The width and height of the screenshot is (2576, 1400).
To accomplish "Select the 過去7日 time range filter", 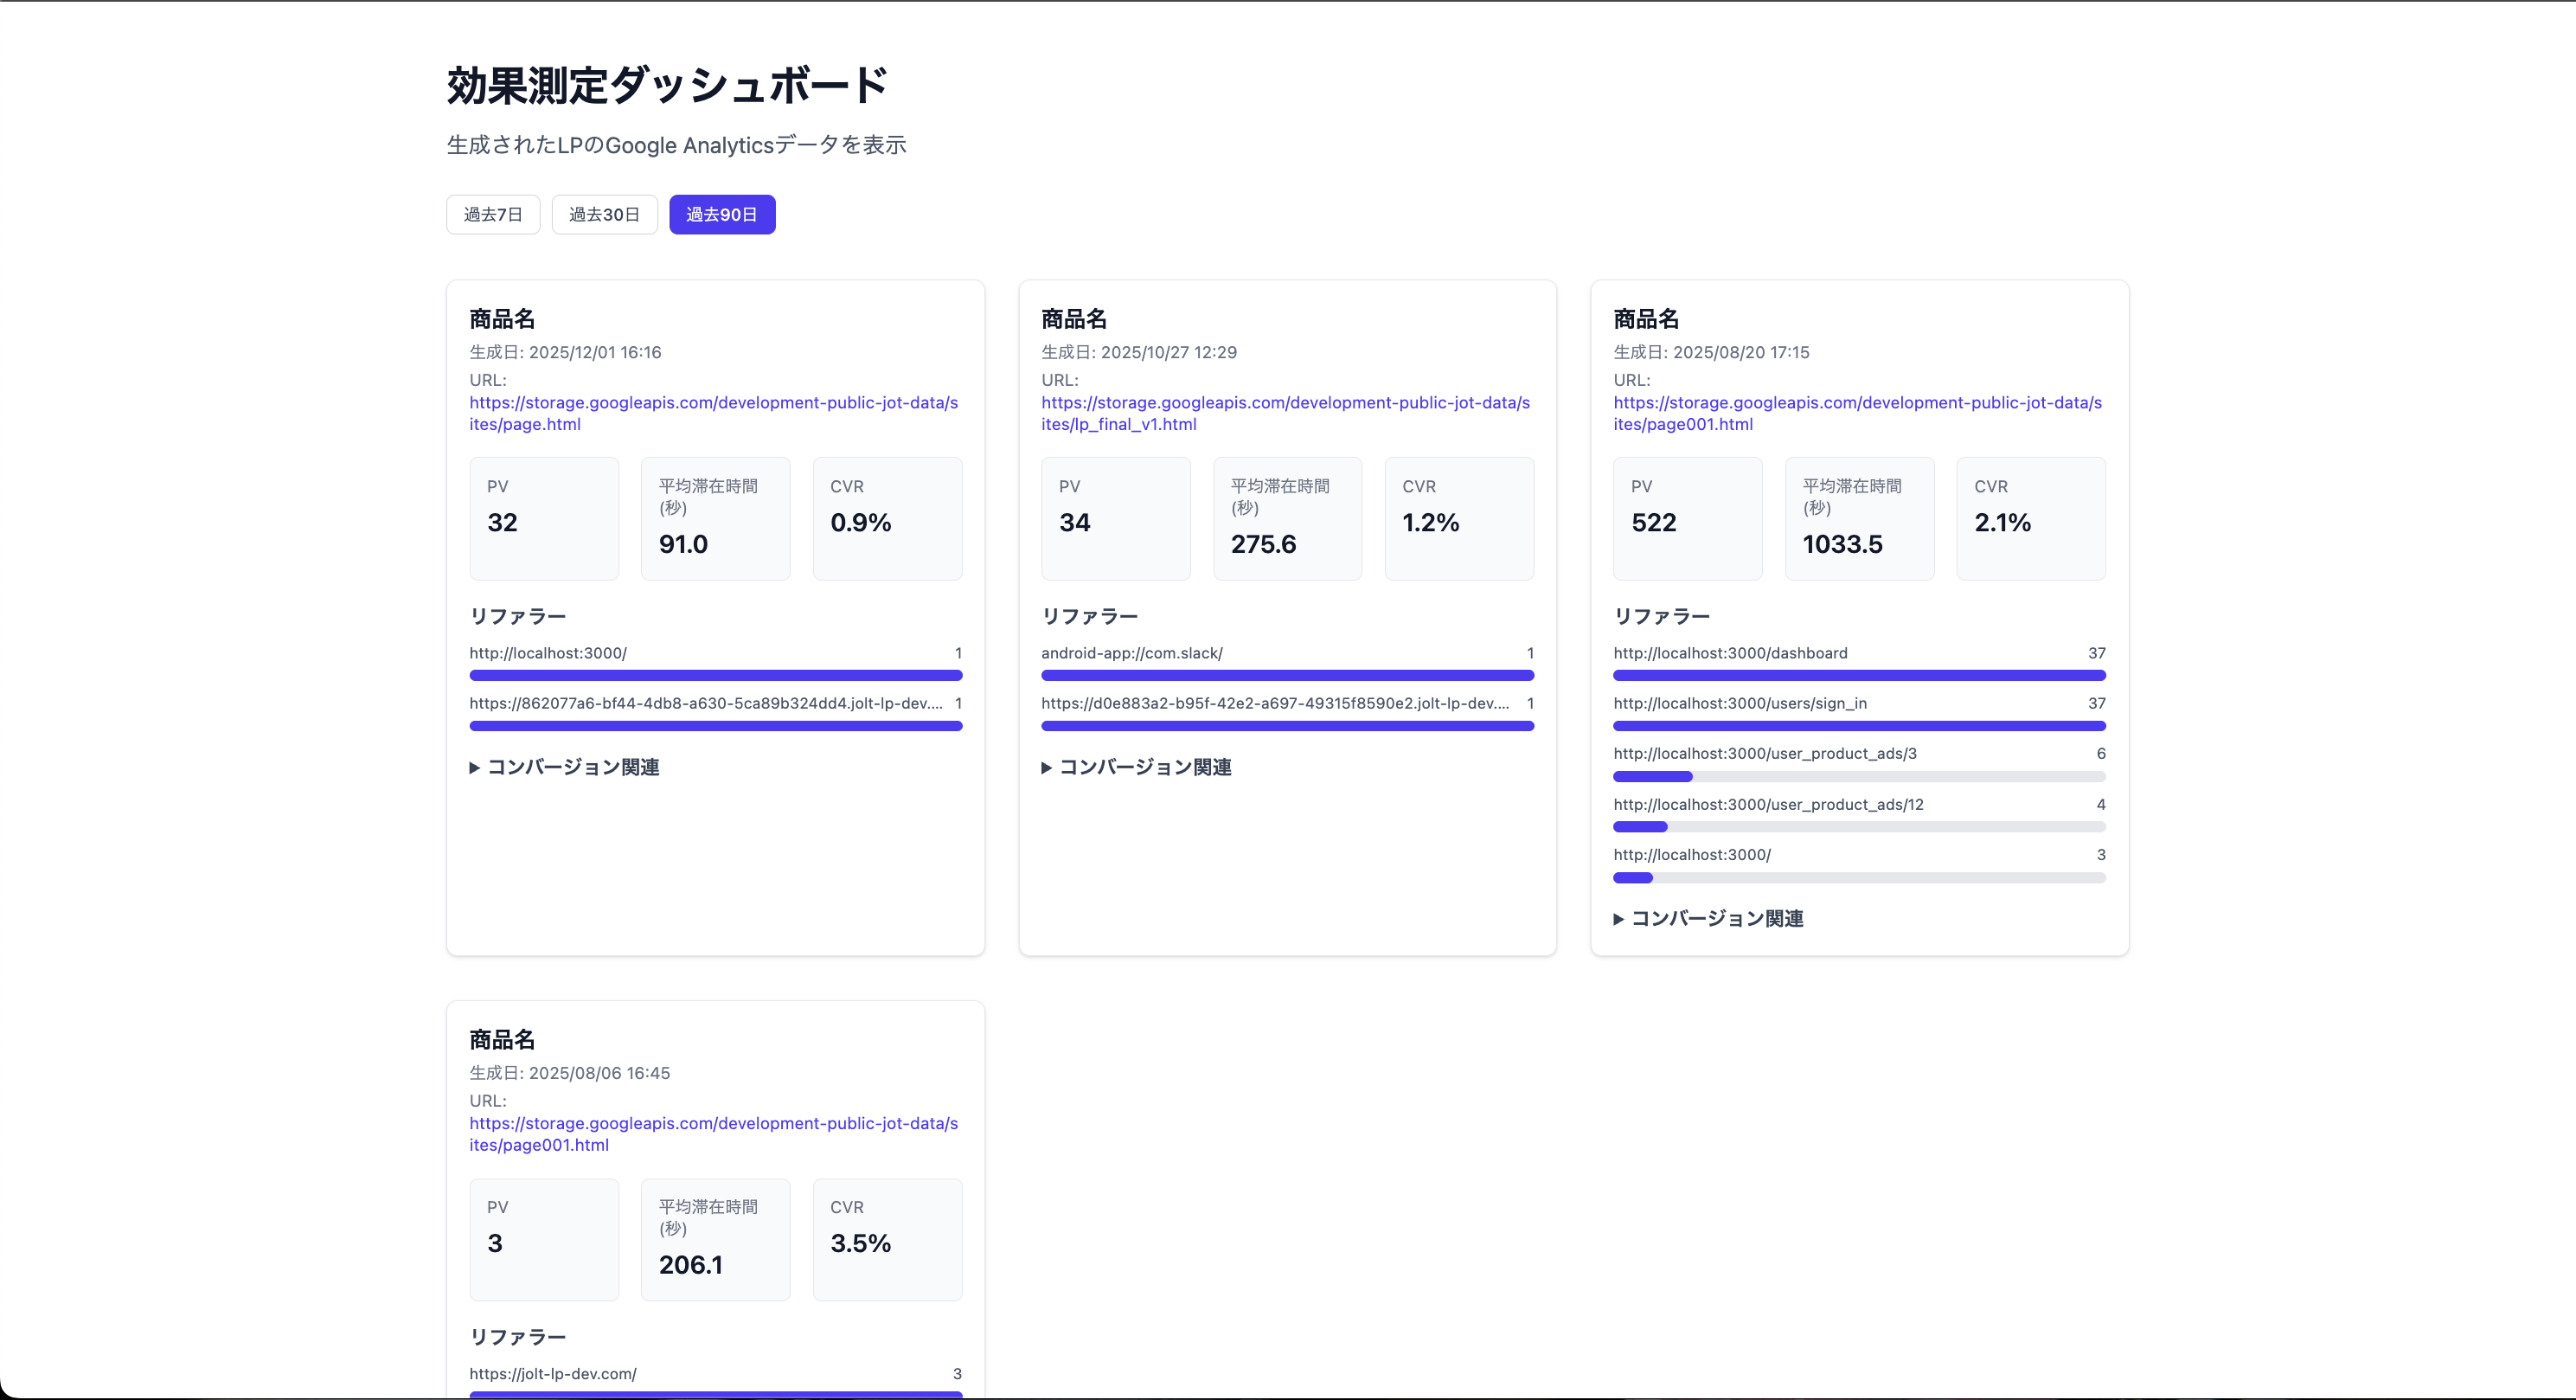I will tap(492, 214).
